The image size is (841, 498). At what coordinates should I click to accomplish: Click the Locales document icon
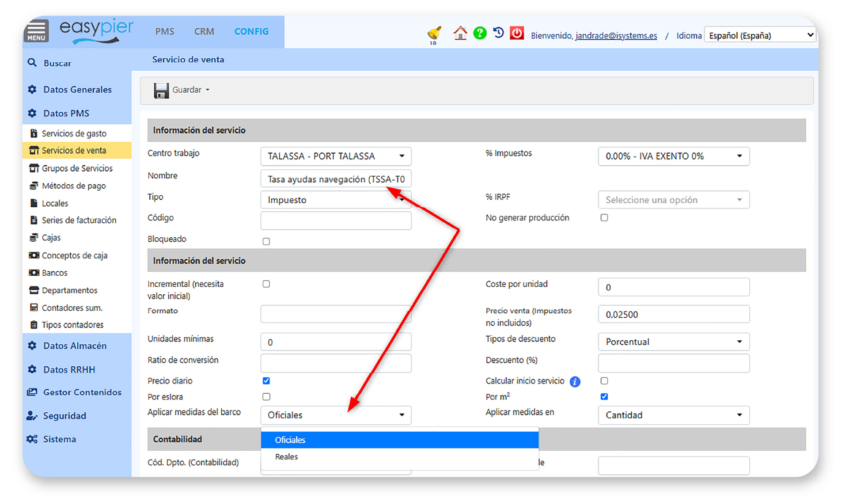(x=34, y=203)
